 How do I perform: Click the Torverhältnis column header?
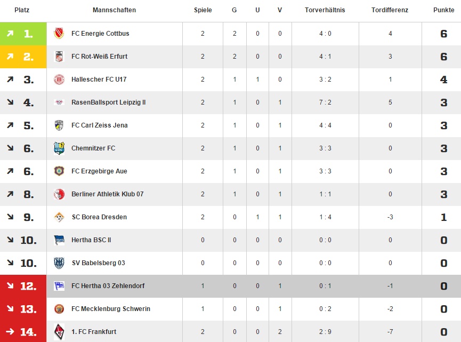pos(325,10)
